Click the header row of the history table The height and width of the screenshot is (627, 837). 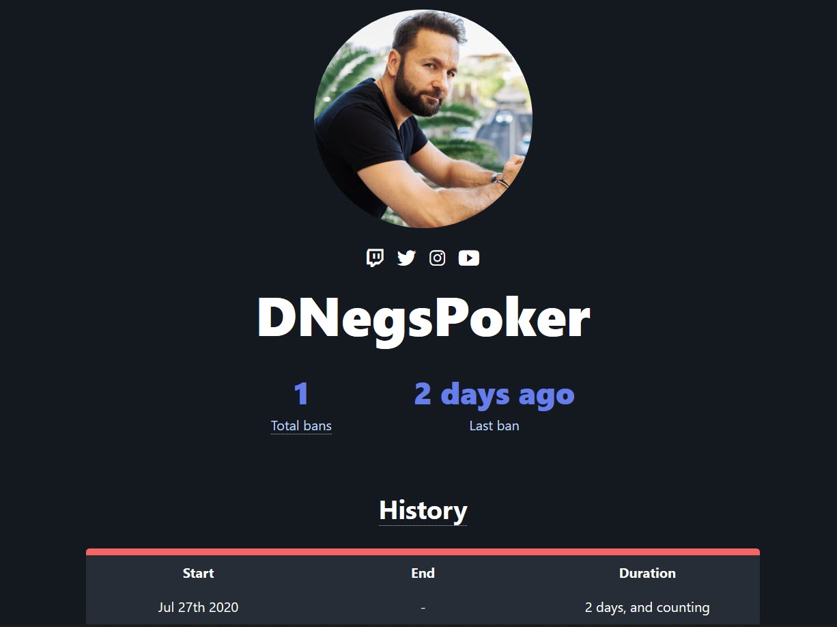(423, 573)
